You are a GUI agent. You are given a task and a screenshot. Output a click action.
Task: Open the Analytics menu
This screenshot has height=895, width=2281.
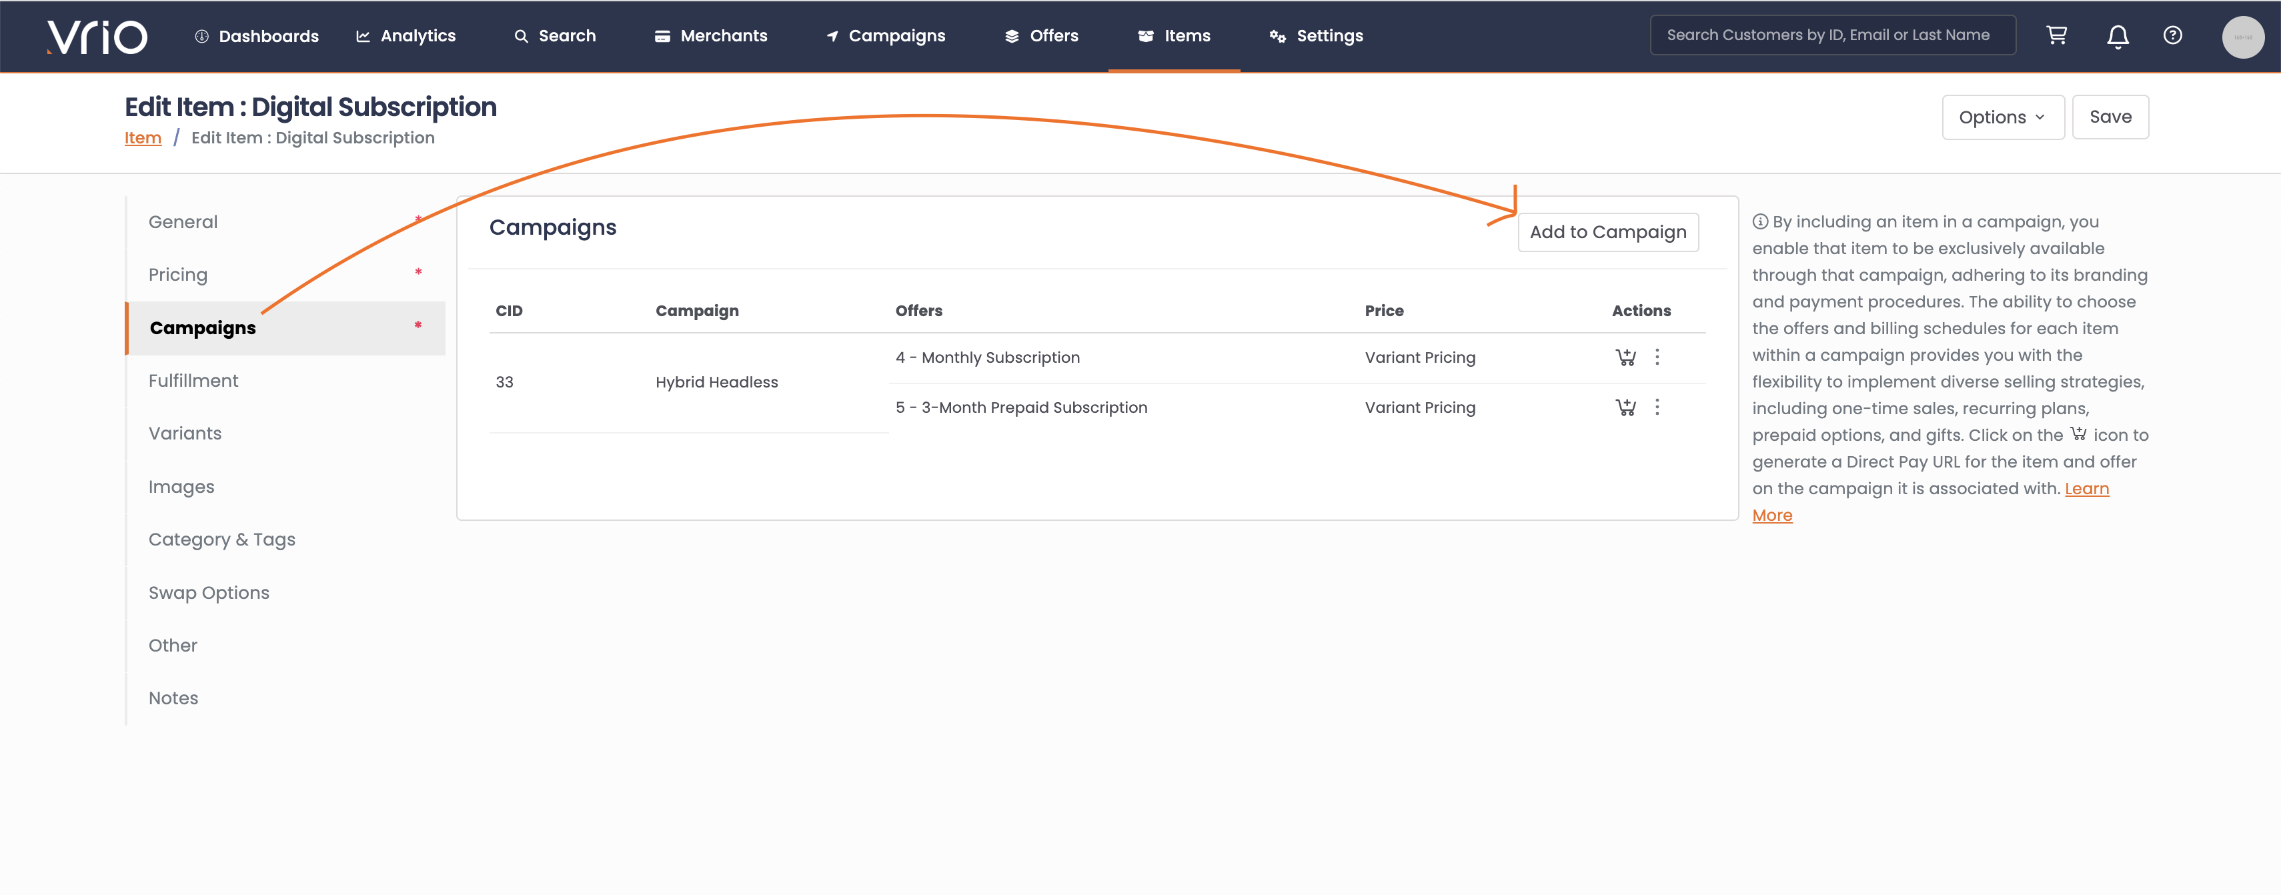406,36
